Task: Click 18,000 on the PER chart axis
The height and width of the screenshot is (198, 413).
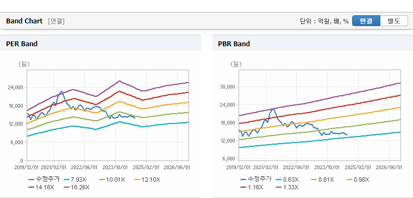Action: (x=17, y=106)
